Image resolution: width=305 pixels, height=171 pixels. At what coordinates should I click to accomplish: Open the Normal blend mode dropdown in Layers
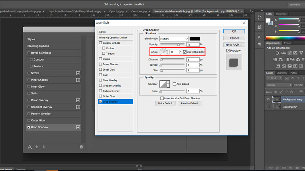click(279, 85)
